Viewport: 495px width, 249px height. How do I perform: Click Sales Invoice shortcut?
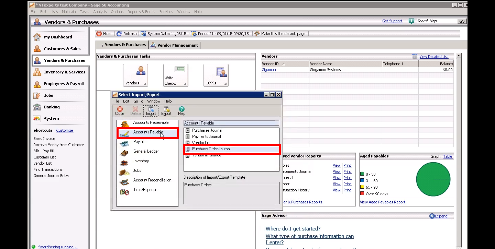(x=44, y=139)
